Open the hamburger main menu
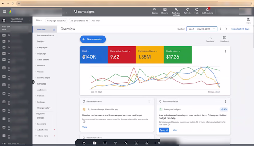 point(4,12)
